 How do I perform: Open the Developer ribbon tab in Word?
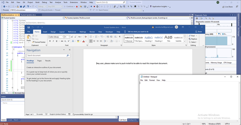[x=109, y=32]
